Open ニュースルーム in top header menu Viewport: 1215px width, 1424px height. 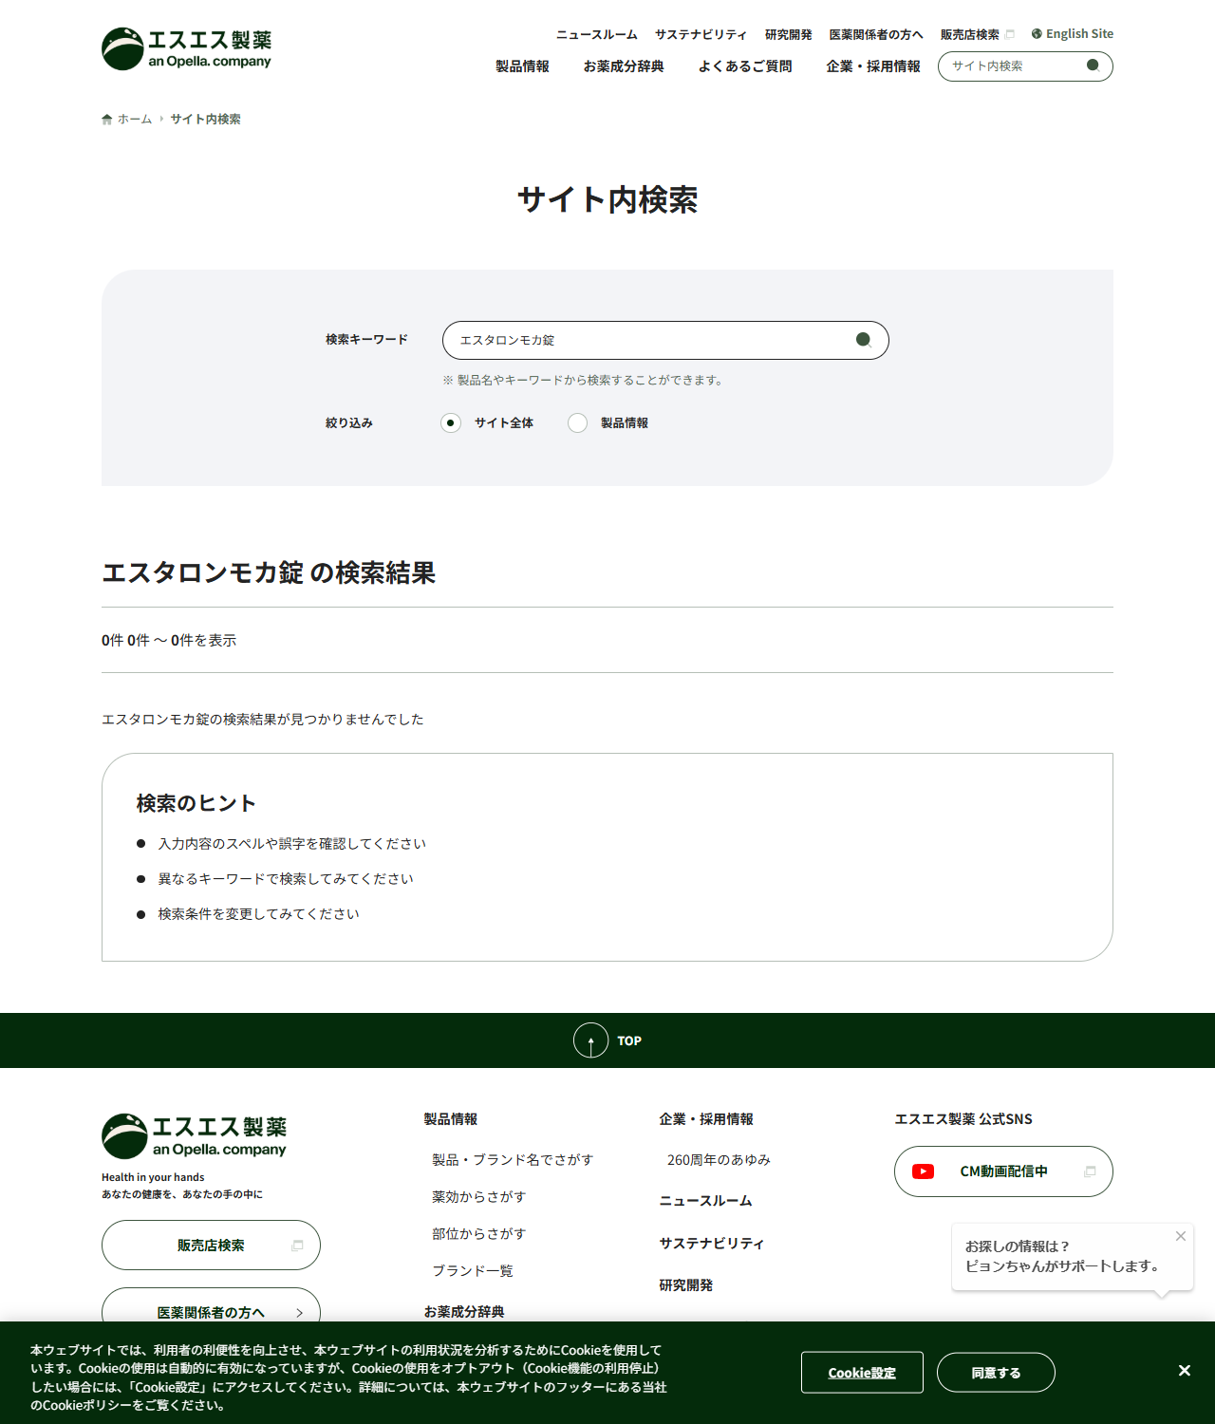click(597, 34)
